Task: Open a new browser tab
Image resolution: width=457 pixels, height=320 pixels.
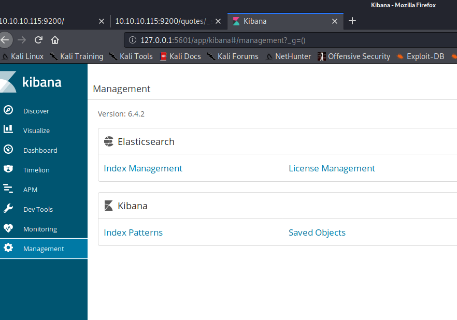Action: click(x=352, y=21)
